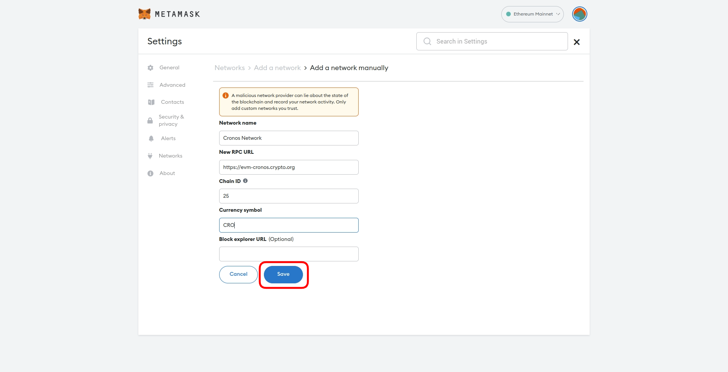This screenshot has width=728, height=372.
Task: Click the Currency symbol input field
Action: coord(289,225)
